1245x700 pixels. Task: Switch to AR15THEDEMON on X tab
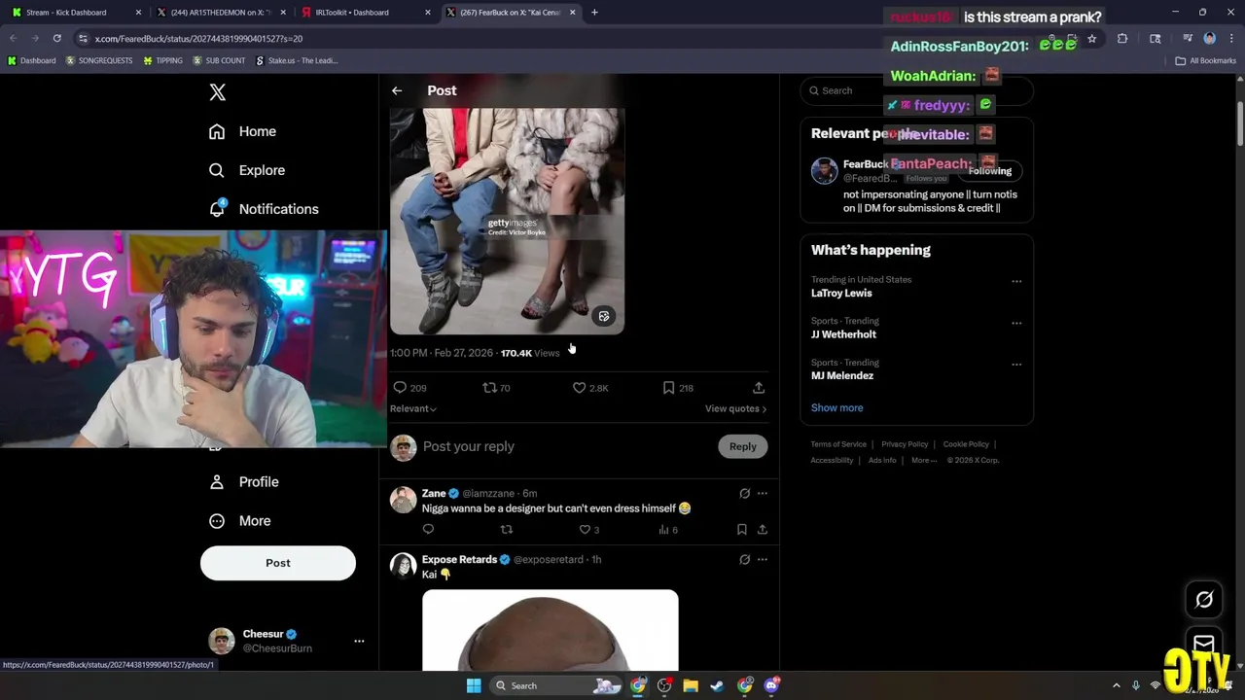(219, 13)
